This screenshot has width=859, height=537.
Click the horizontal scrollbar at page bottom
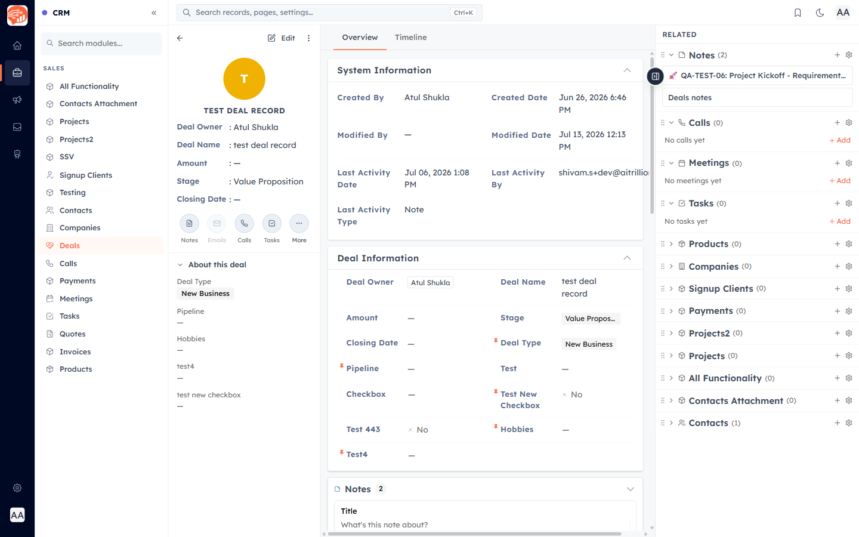(x=475, y=534)
